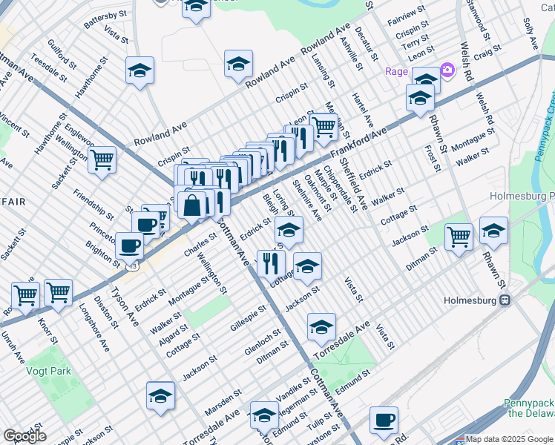Click the Brighton St label
The height and width of the screenshot is (445, 555).
click(102, 254)
